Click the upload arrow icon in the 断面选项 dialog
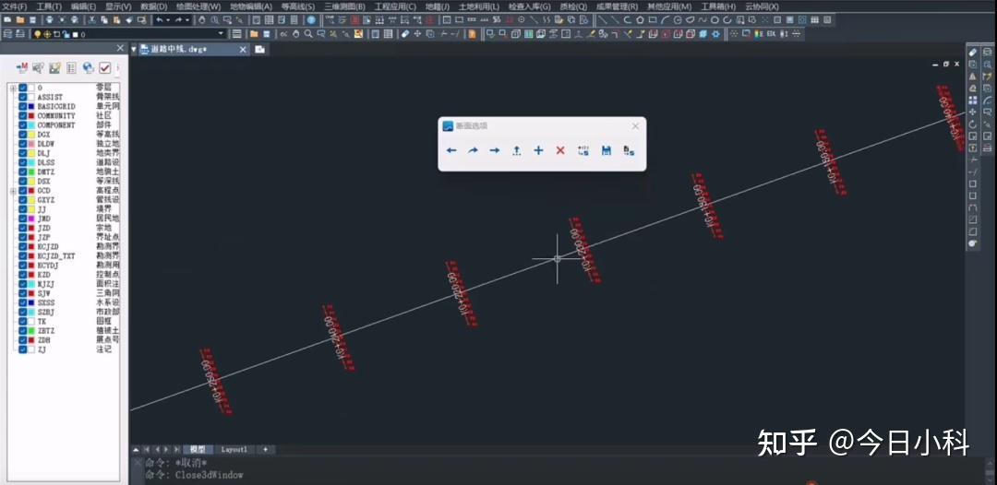The image size is (997, 485). click(x=516, y=150)
